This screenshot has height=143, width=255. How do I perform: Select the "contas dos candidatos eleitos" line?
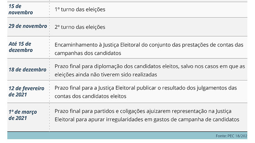[x=90, y=96]
